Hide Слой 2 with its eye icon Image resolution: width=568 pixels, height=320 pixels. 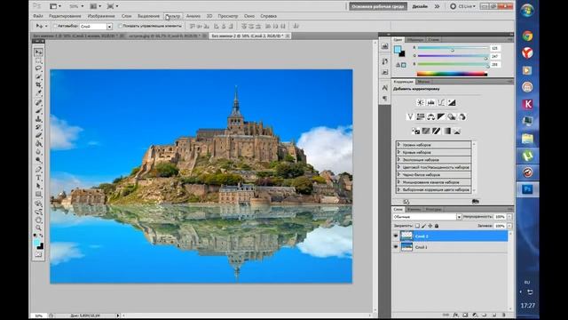(396, 236)
